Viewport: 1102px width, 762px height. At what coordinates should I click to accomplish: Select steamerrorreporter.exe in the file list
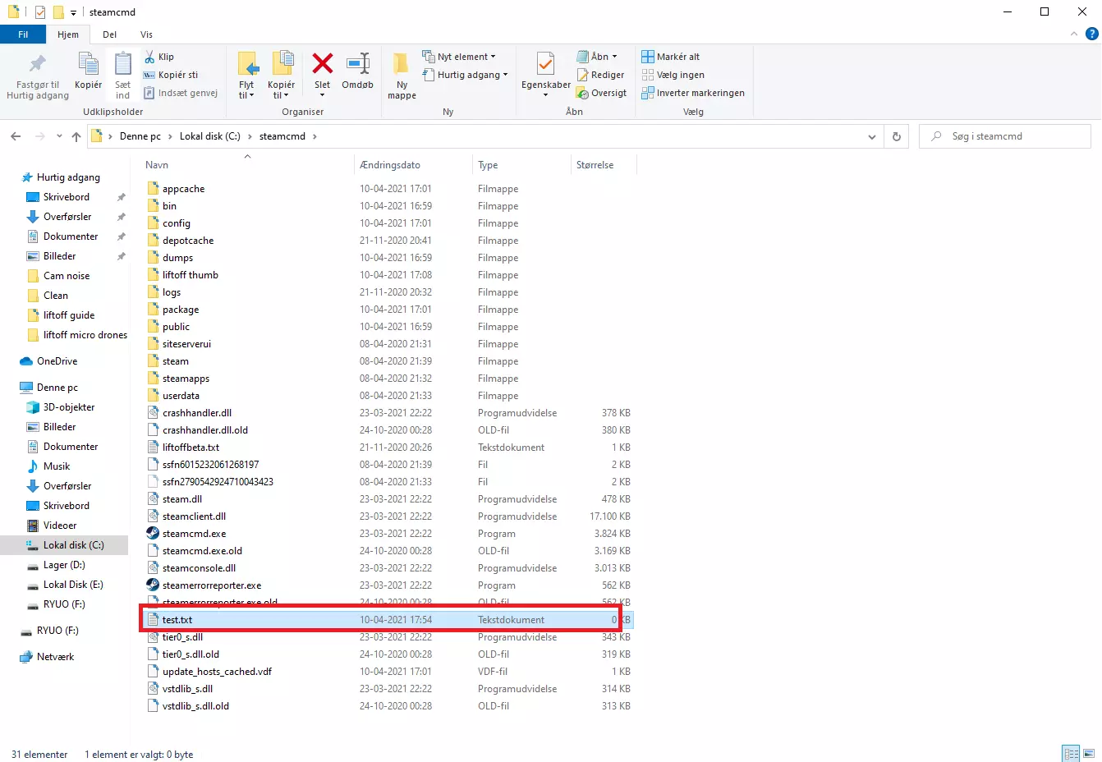point(212,585)
